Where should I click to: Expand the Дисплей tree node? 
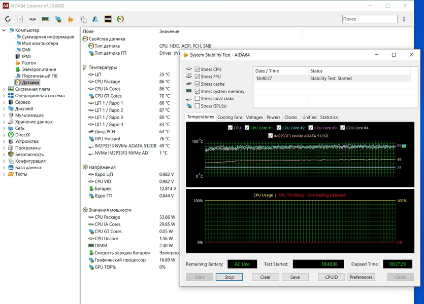tap(4, 108)
